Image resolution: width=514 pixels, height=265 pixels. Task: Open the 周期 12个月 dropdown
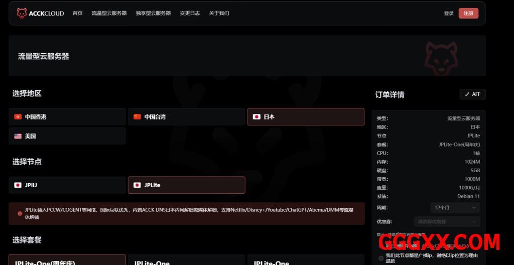click(x=455, y=208)
